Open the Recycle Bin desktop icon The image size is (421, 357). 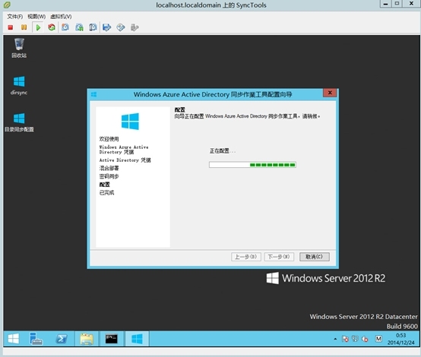[19, 49]
